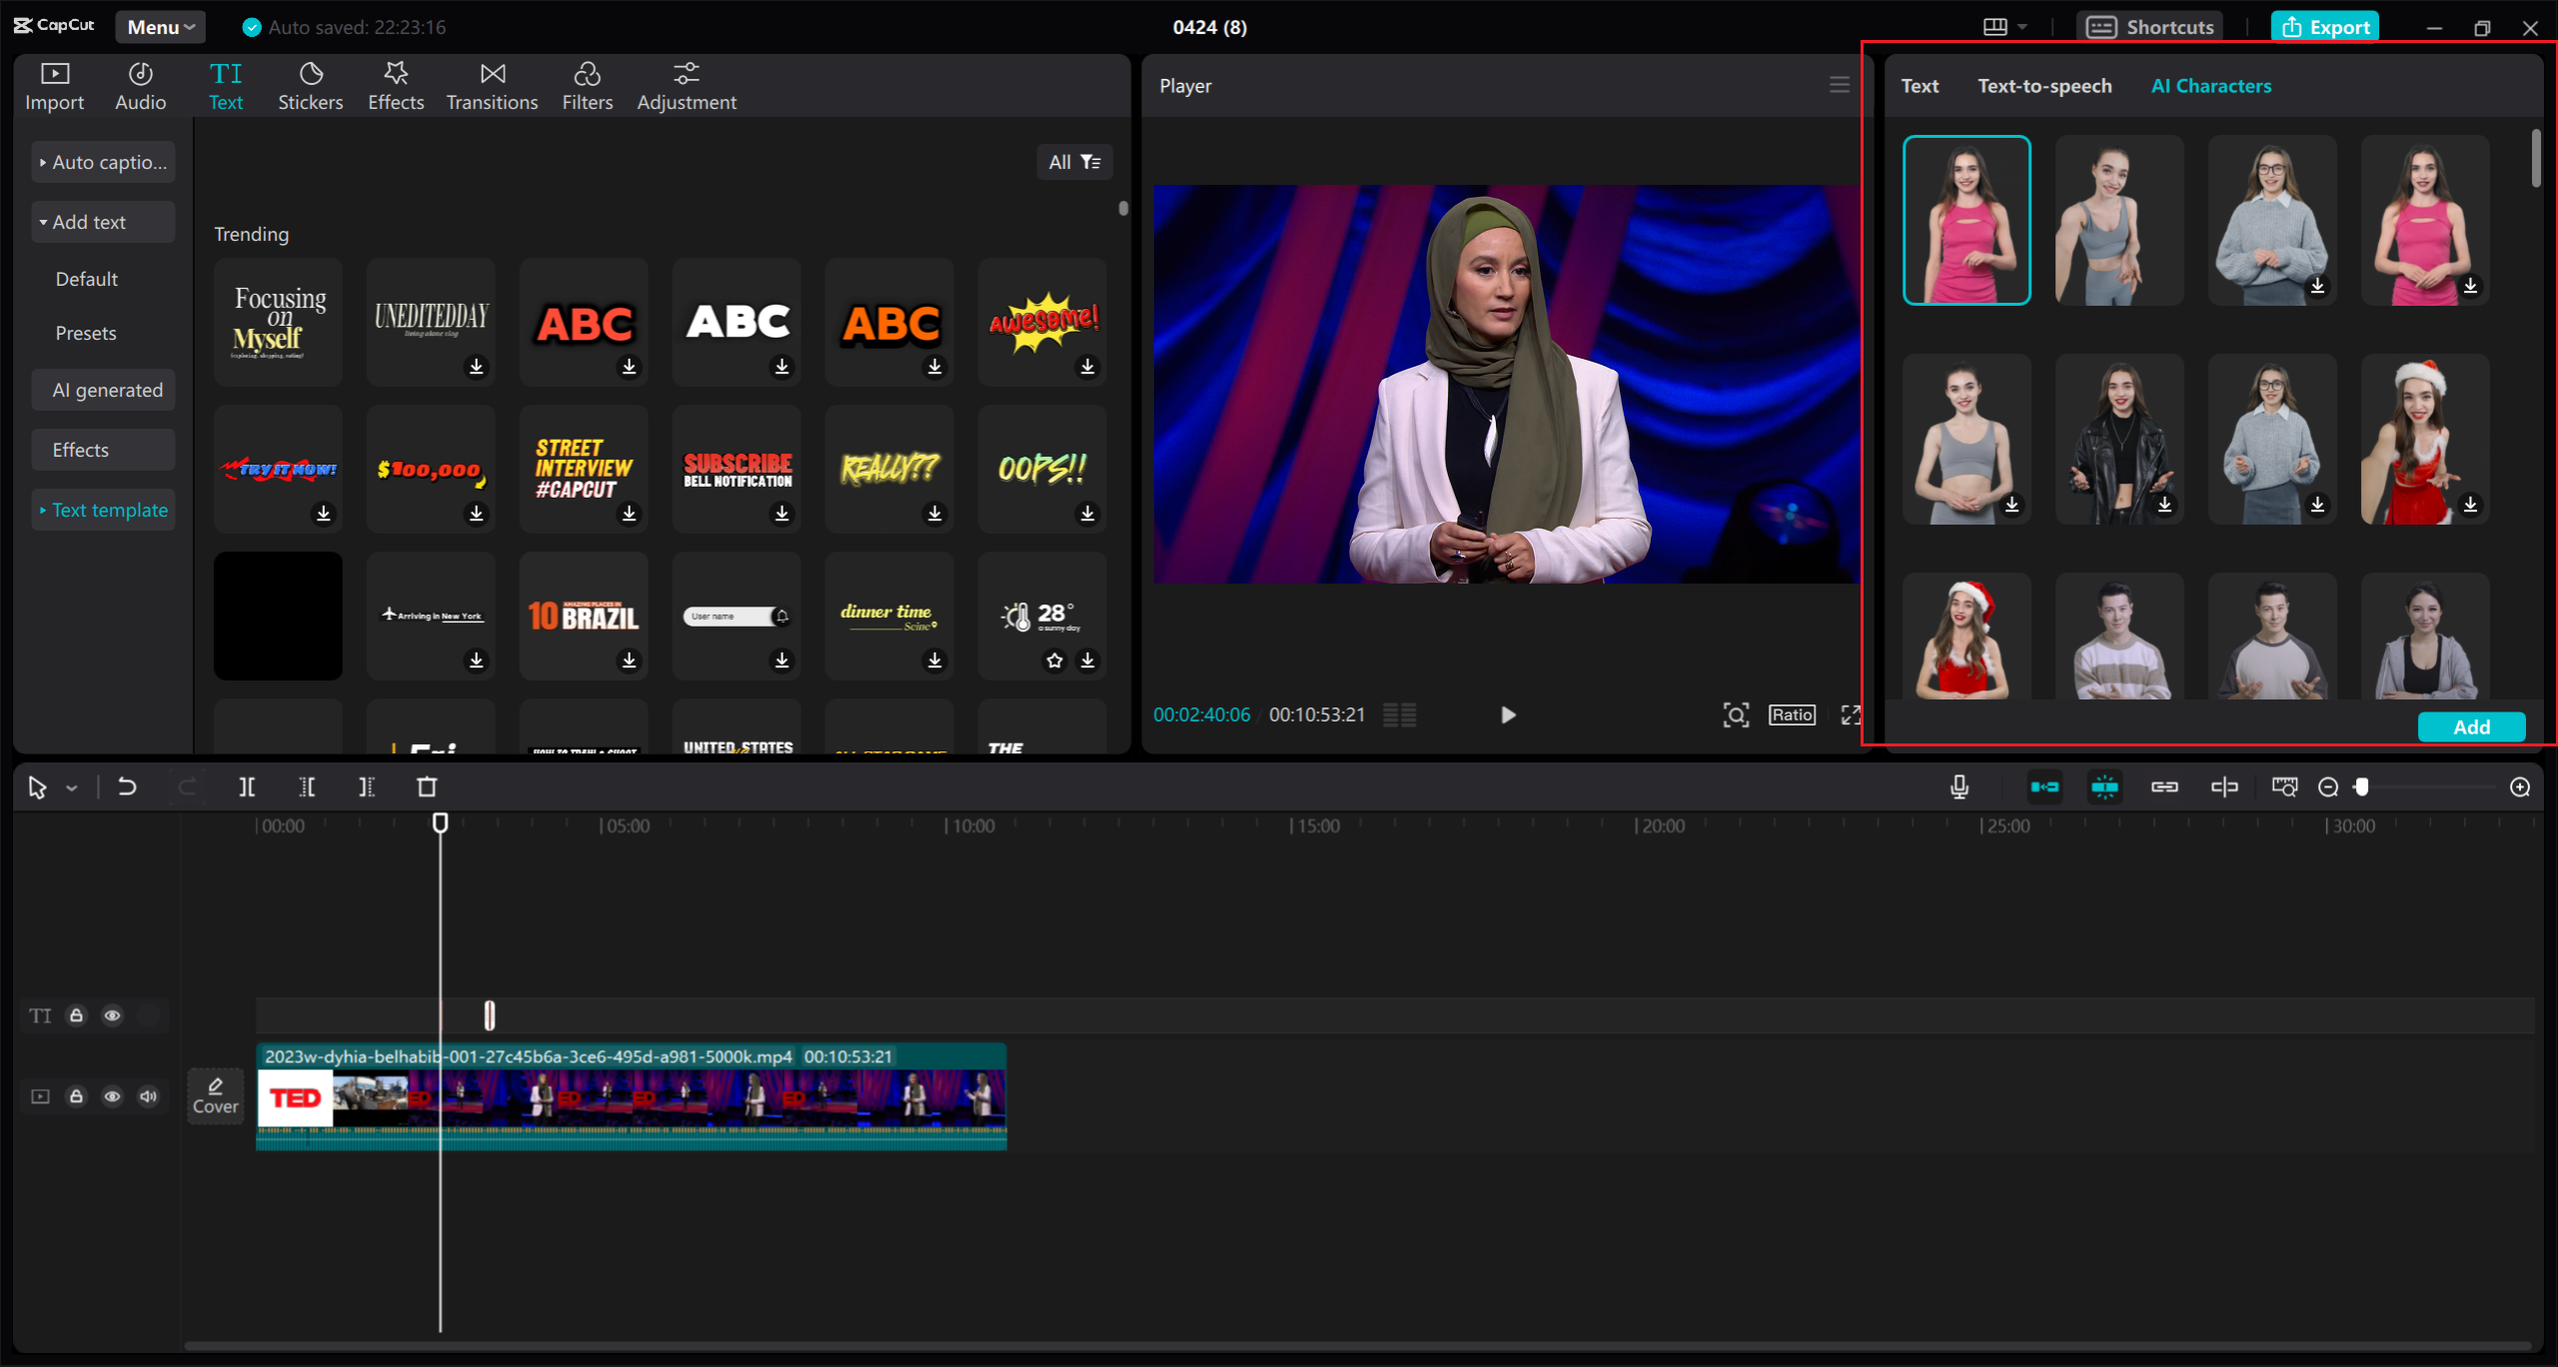Open the timeline cover thumbnail settings icon
The image size is (2558, 1367).
click(x=2284, y=787)
